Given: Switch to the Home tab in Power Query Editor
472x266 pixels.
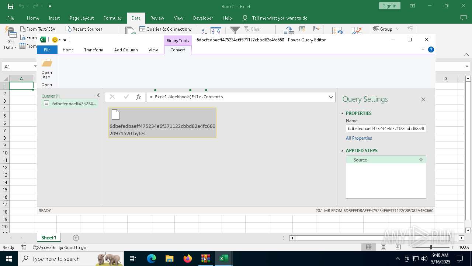Looking at the screenshot, I should [68, 50].
